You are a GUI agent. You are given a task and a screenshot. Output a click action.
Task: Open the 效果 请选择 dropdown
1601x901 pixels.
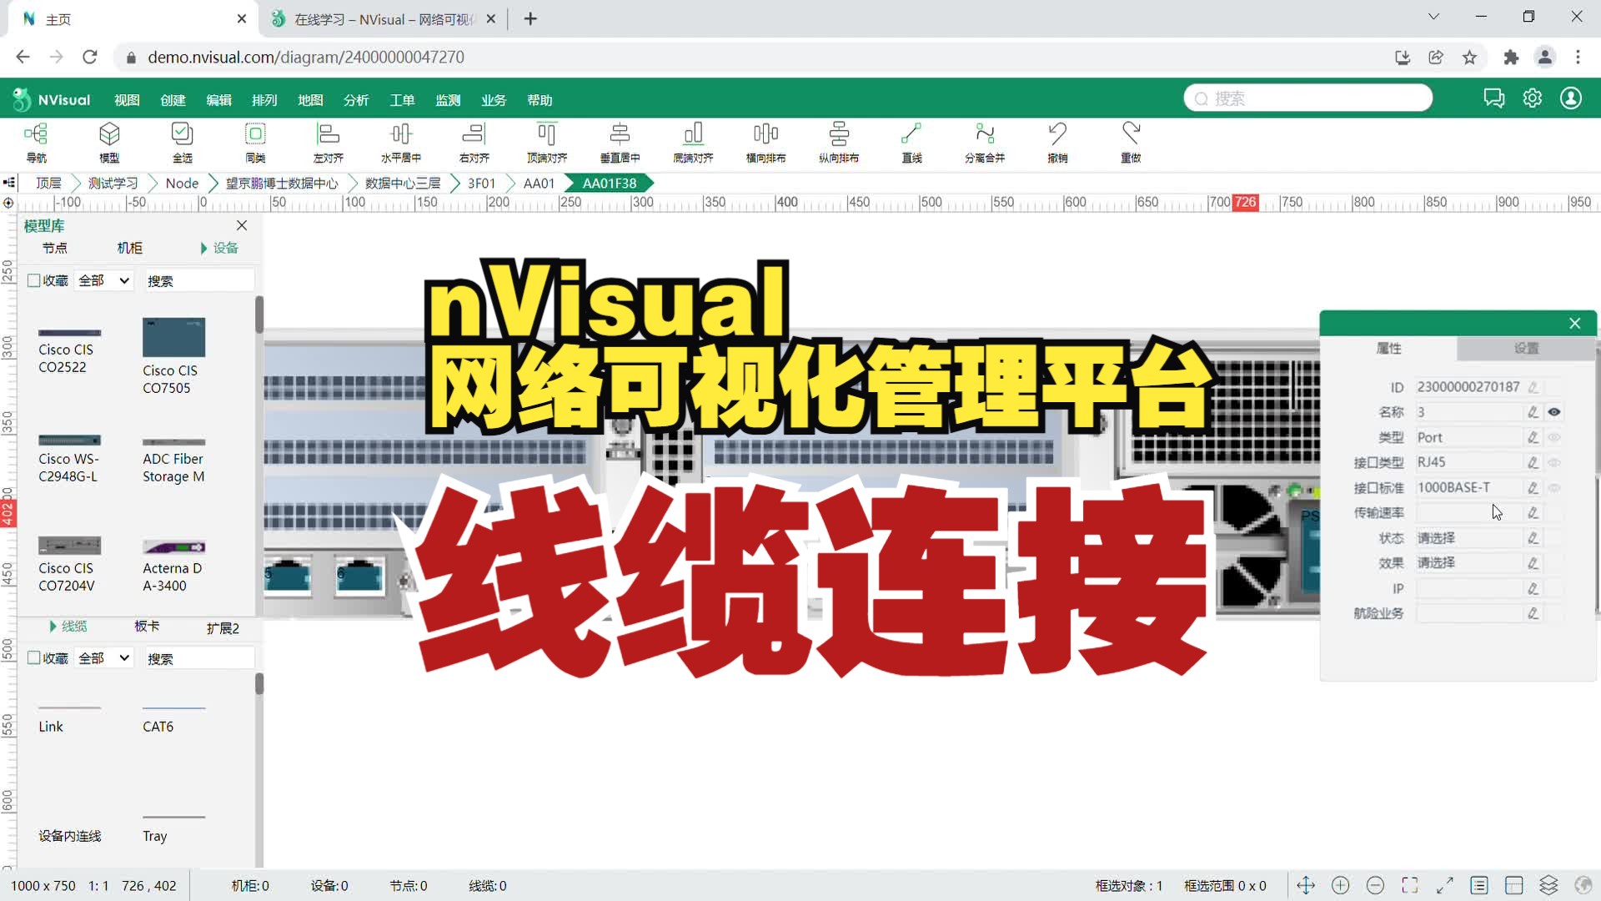(x=1469, y=563)
